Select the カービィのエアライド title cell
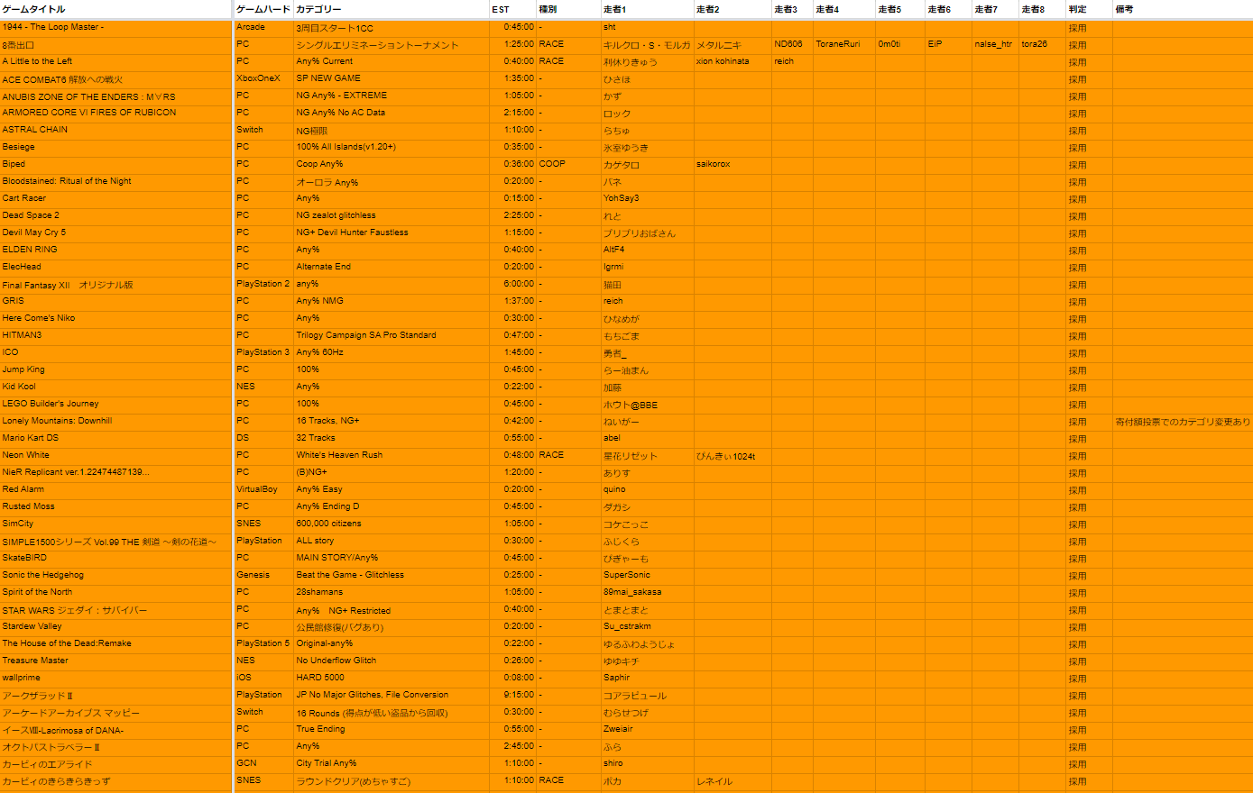Viewport: 1253px width, 793px height. pos(116,764)
